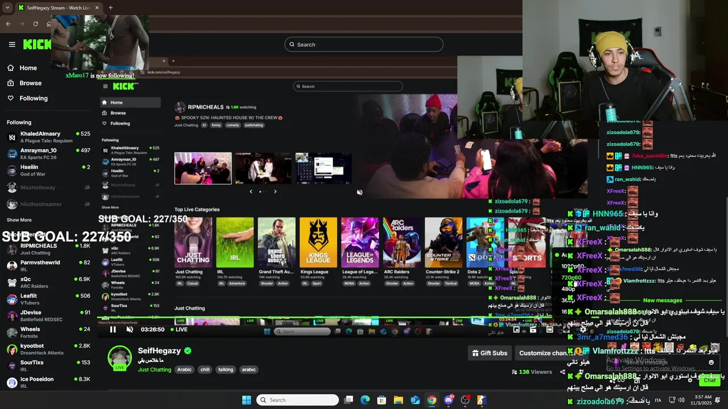Open Hseiiin channel in outer sidebar
728x409 pixels.
click(48, 170)
